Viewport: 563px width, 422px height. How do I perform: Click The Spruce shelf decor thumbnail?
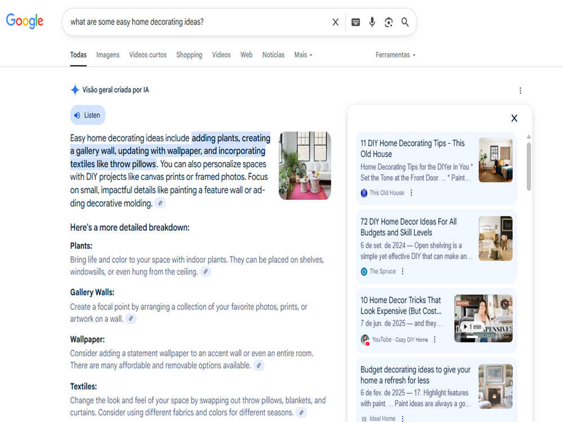coord(495,238)
